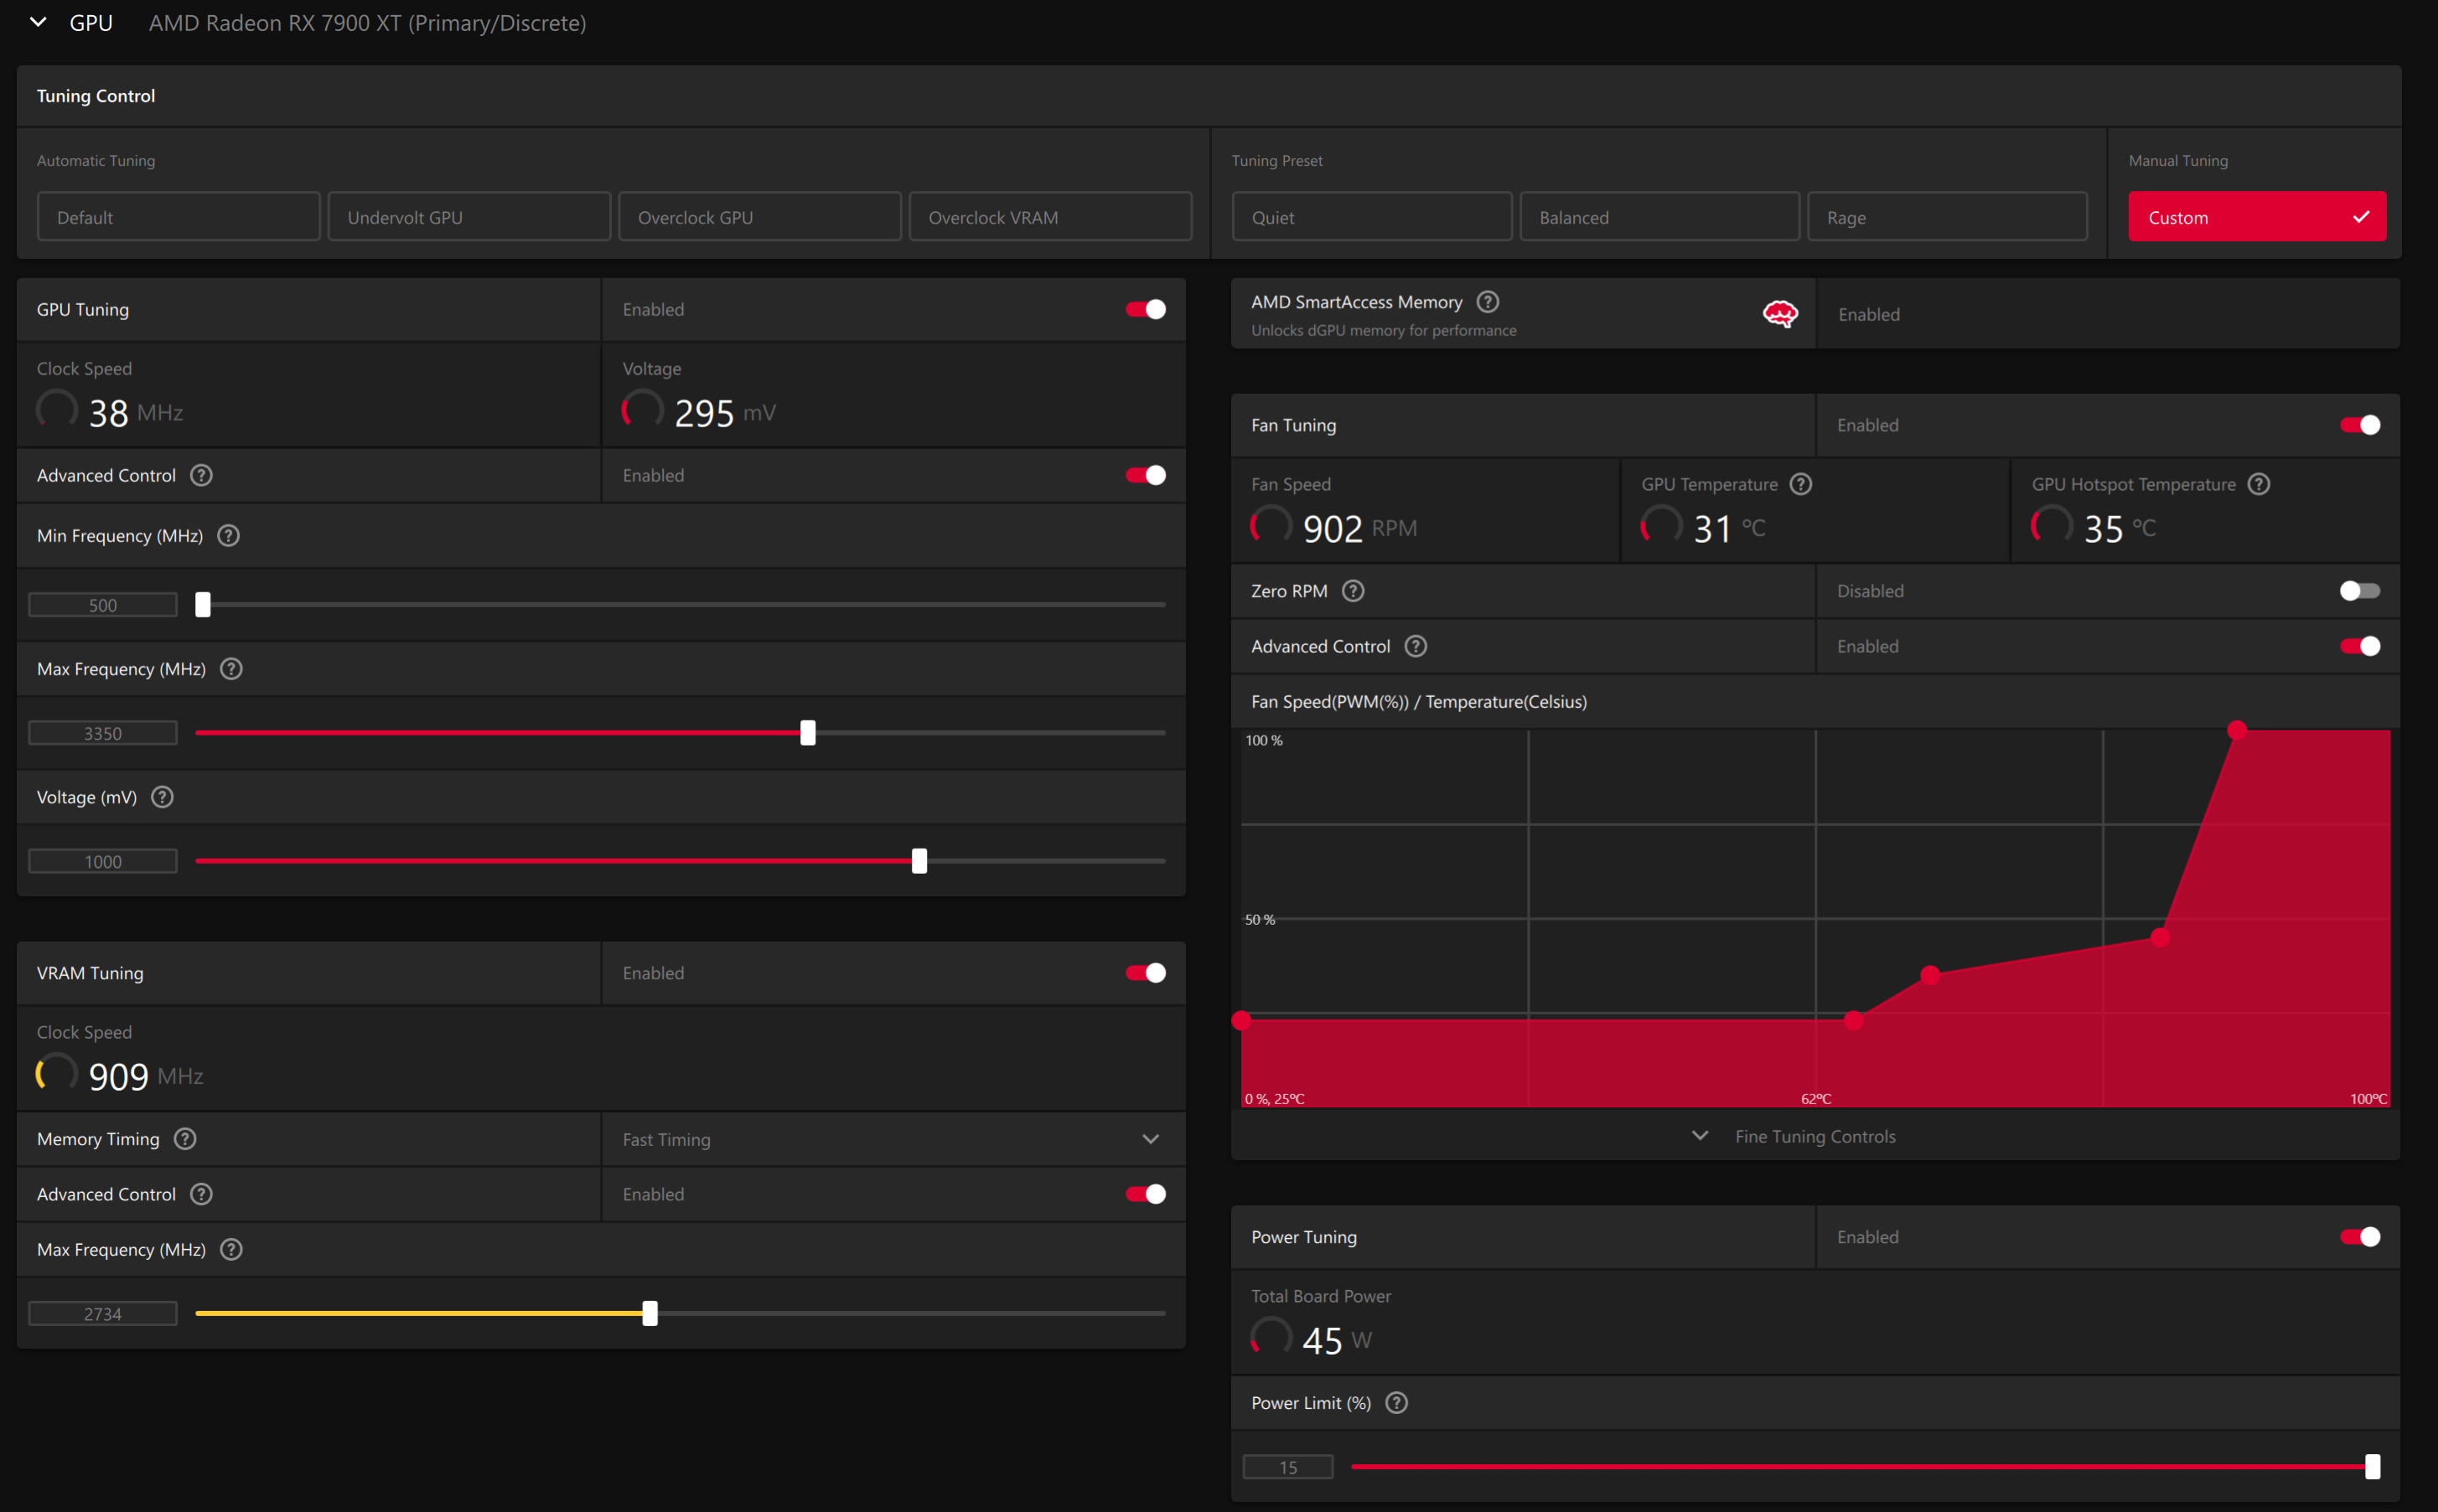Toggle VRAM Tuning switch
This screenshot has width=2438, height=1512.
pyautogui.click(x=1146, y=973)
